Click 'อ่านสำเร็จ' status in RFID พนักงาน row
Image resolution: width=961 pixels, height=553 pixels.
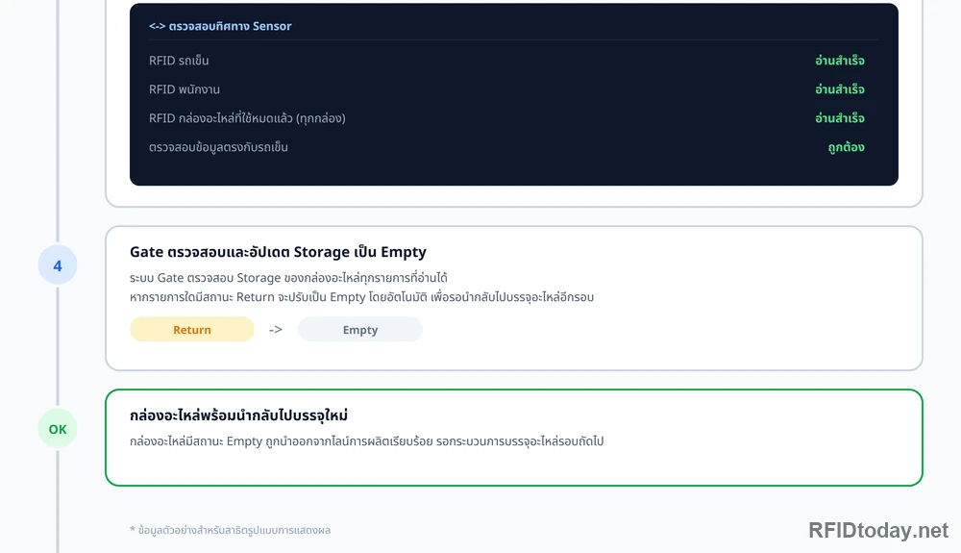[840, 88]
